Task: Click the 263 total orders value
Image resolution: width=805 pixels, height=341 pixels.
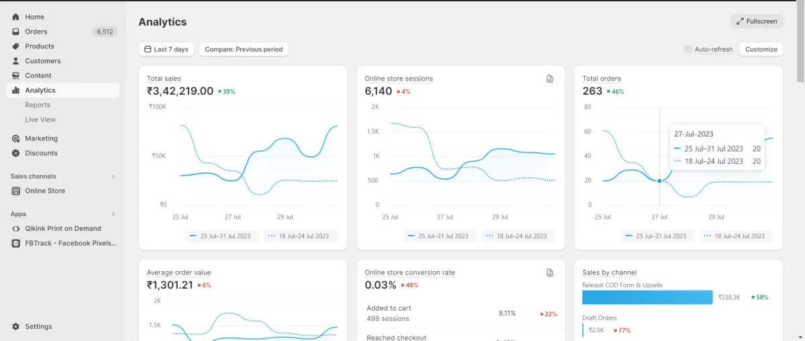Action: [x=592, y=91]
